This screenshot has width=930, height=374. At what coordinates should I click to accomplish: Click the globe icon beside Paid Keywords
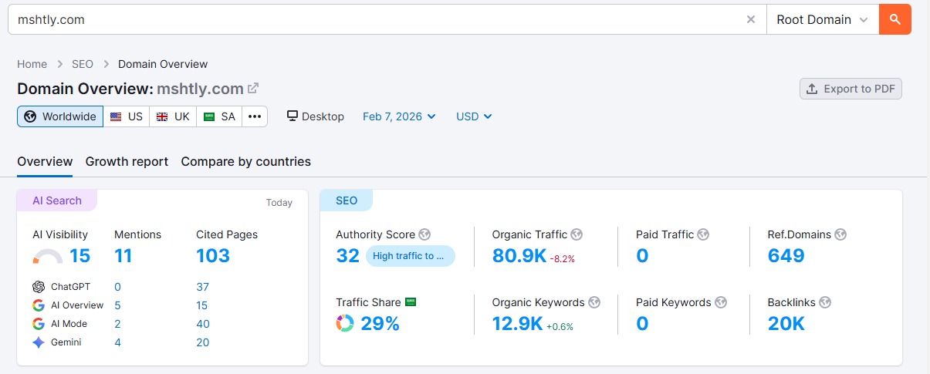[721, 302]
